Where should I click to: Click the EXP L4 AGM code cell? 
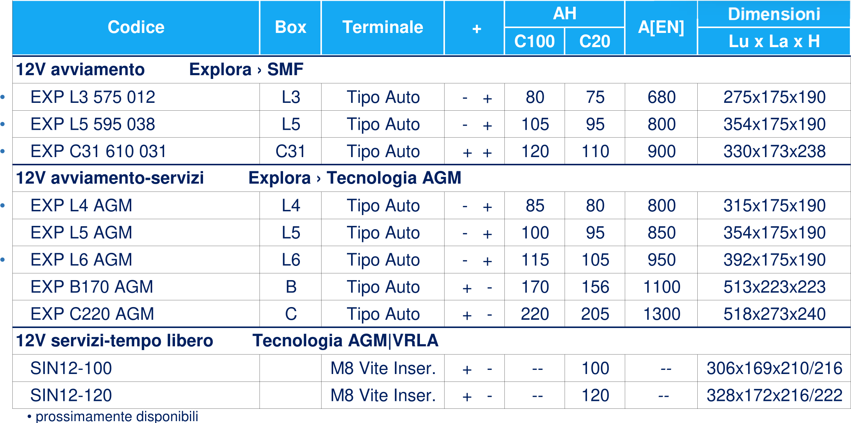(136, 205)
